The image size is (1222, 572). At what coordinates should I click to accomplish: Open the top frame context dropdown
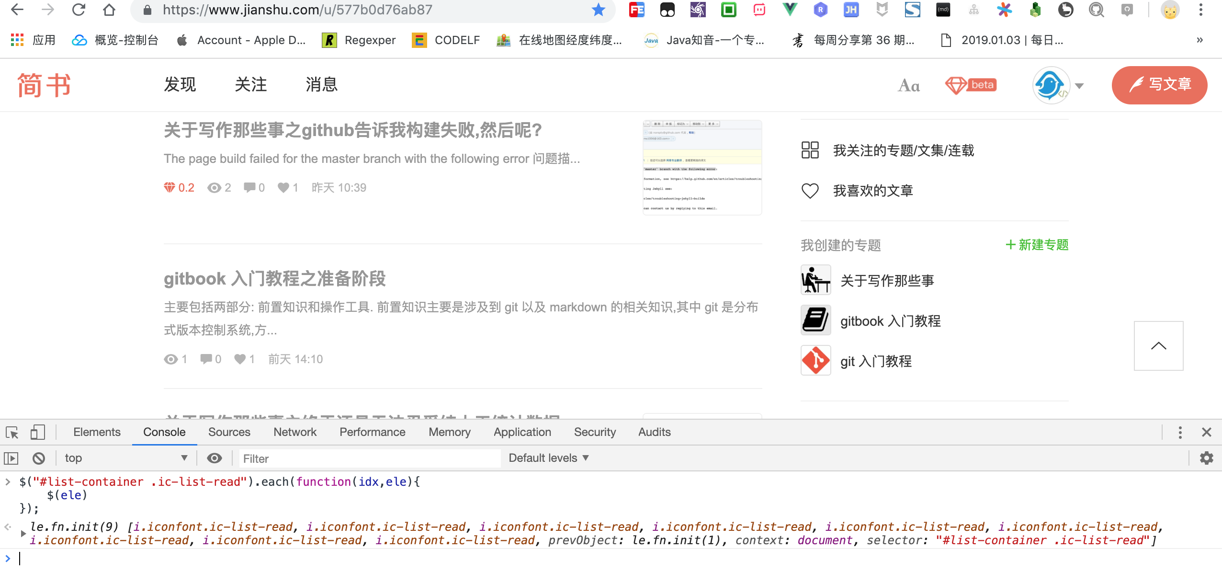[126, 458]
